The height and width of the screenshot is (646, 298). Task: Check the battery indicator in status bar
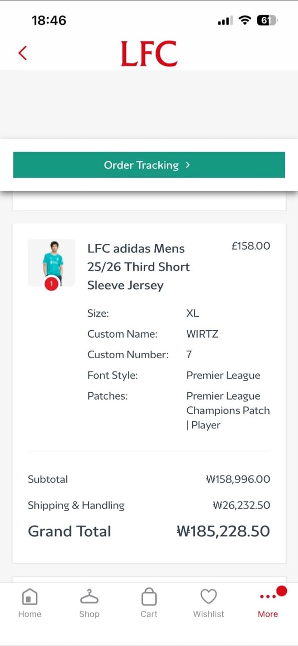click(x=267, y=20)
